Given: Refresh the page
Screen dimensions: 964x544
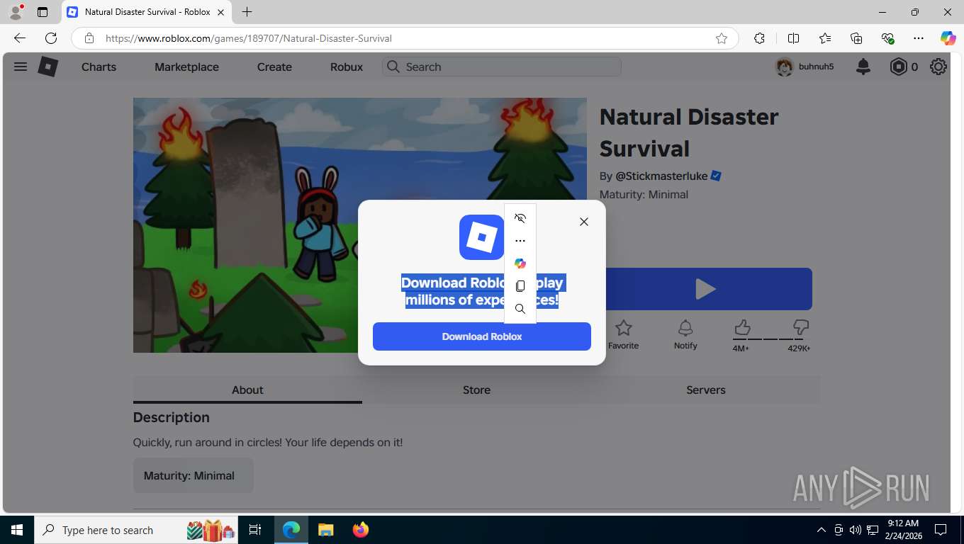Looking at the screenshot, I should click(51, 38).
